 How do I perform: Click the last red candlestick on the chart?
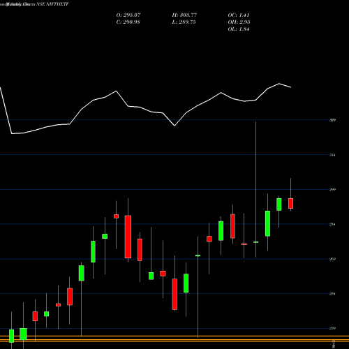point(290,203)
